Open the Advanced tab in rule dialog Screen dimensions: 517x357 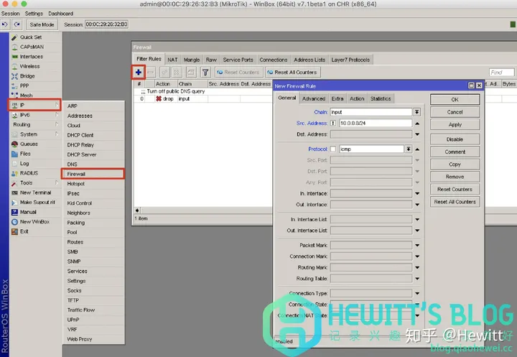coord(314,98)
